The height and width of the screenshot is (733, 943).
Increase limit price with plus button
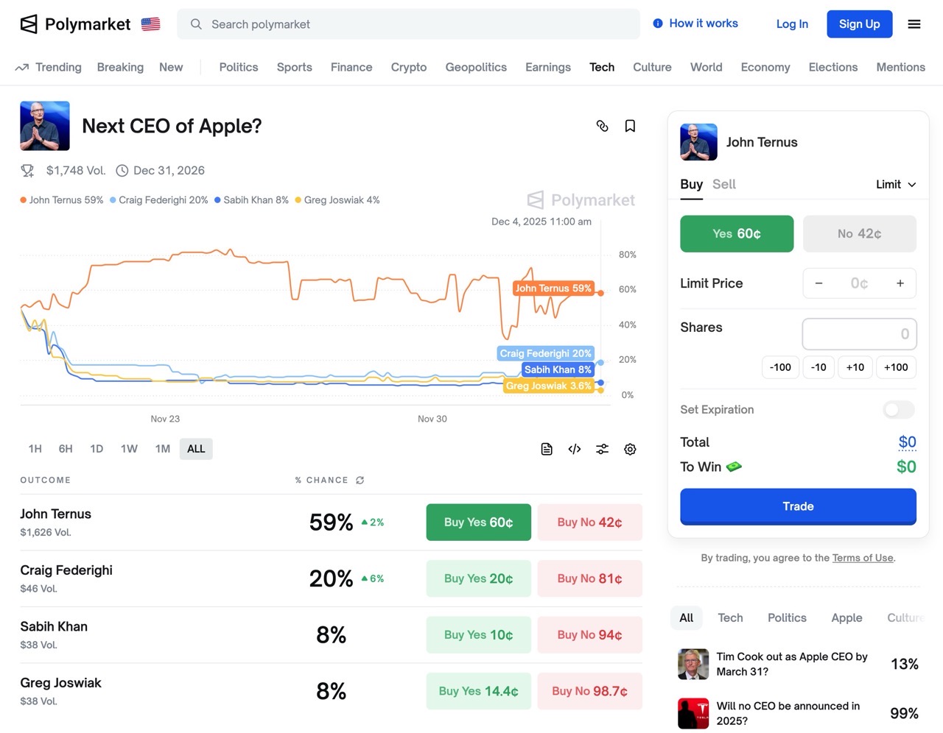900,283
